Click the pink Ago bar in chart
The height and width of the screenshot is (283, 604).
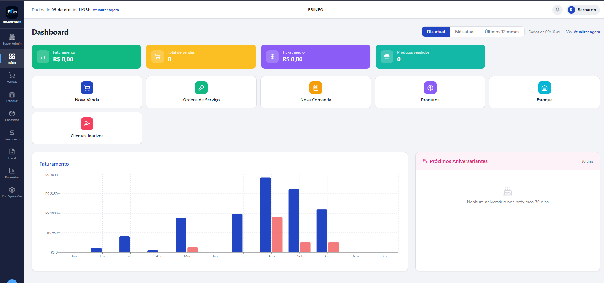click(277, 235)
